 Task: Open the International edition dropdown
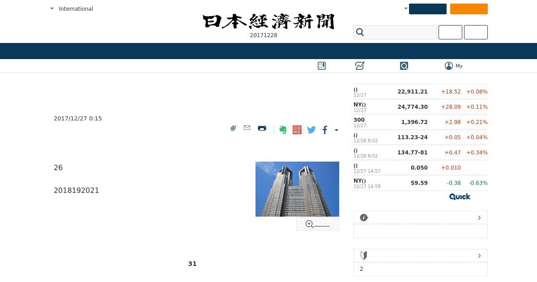[72, 9]
